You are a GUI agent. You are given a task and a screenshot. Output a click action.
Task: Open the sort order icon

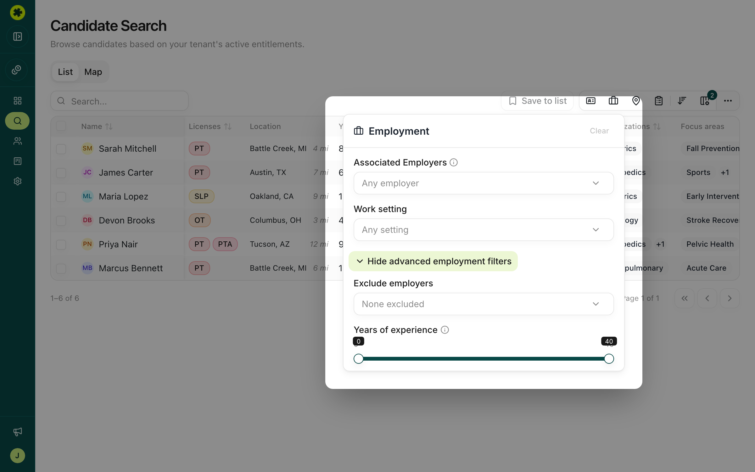click(x=682, y=101)
